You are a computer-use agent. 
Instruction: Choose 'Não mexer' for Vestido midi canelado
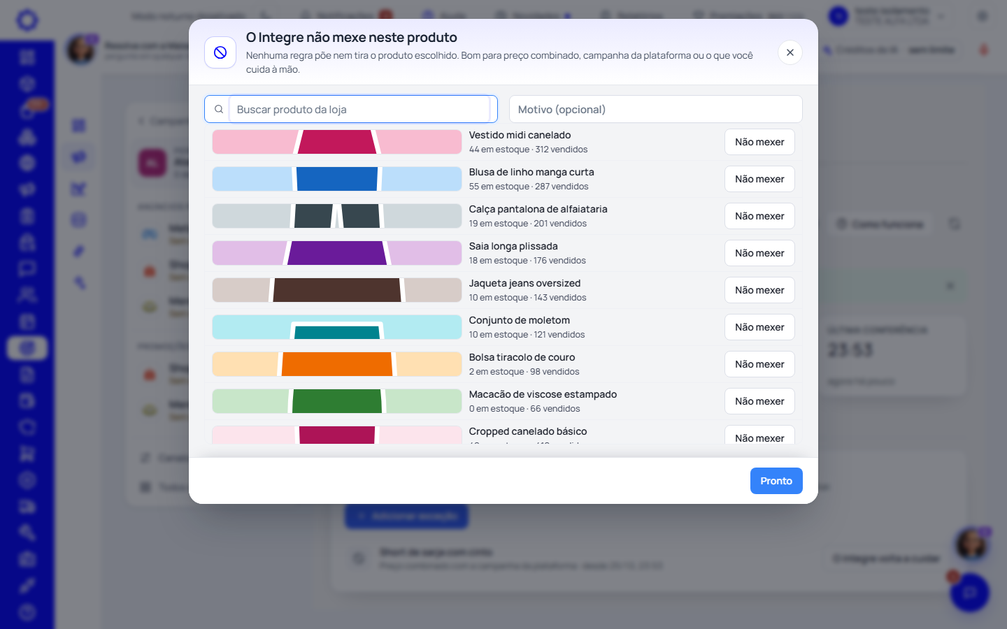[759, 142]
